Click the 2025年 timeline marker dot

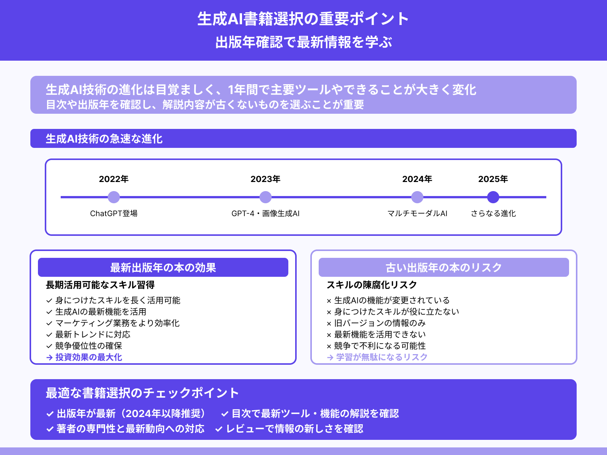[493, 197]
